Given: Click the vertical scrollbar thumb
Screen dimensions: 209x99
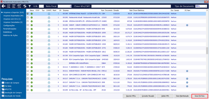Looking at the screenshot, I should coord(207,51).
